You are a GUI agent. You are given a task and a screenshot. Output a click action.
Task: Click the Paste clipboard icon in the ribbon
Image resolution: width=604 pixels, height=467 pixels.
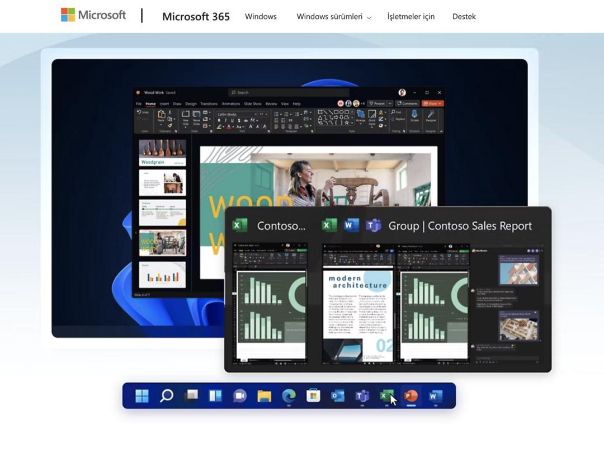click(x=162, y=114)
